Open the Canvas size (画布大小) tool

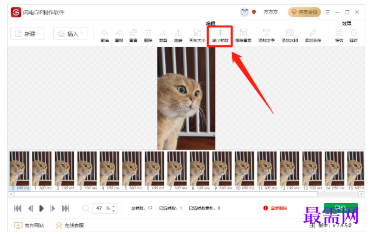[x=198, y=33]
